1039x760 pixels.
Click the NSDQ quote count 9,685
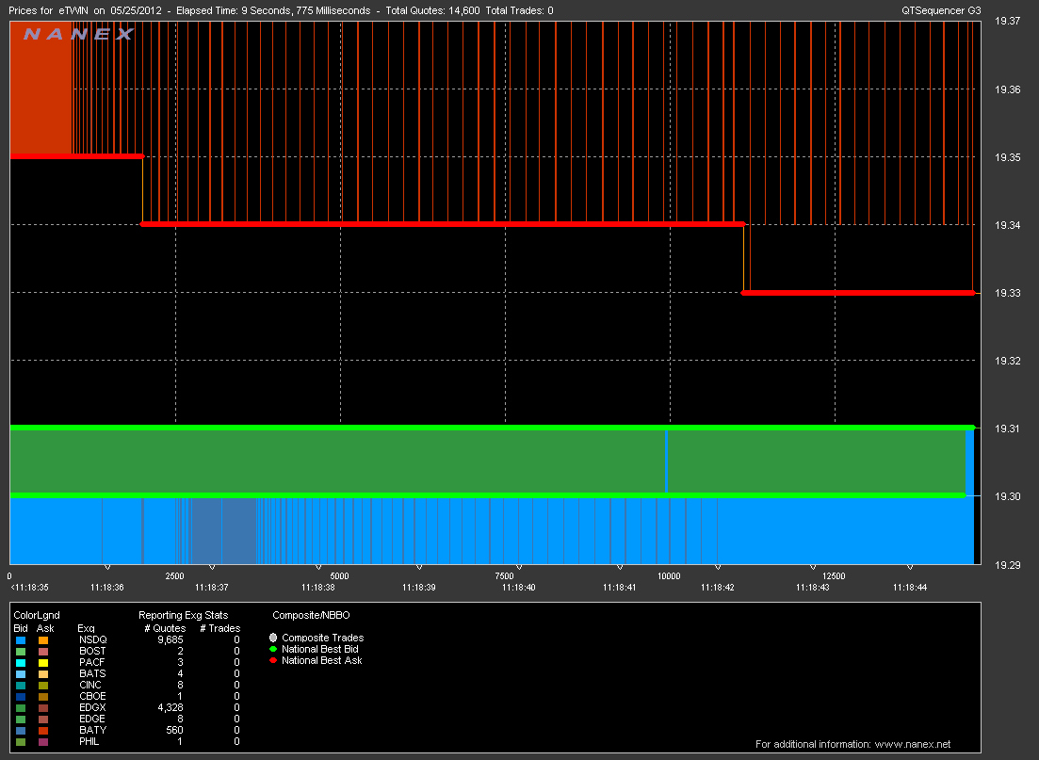(x=170, y=640)
